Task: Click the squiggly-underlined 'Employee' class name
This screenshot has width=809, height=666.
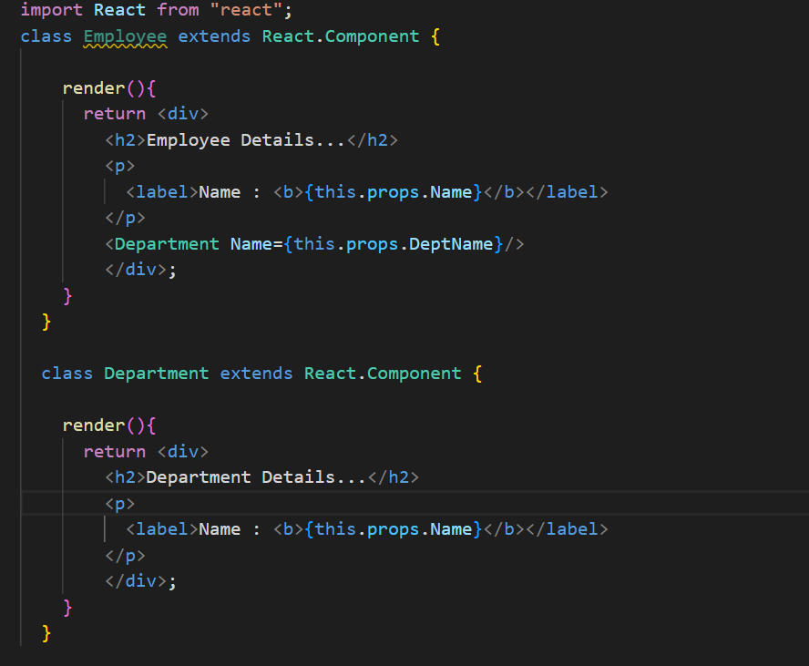Action: (x=126, y=37)
